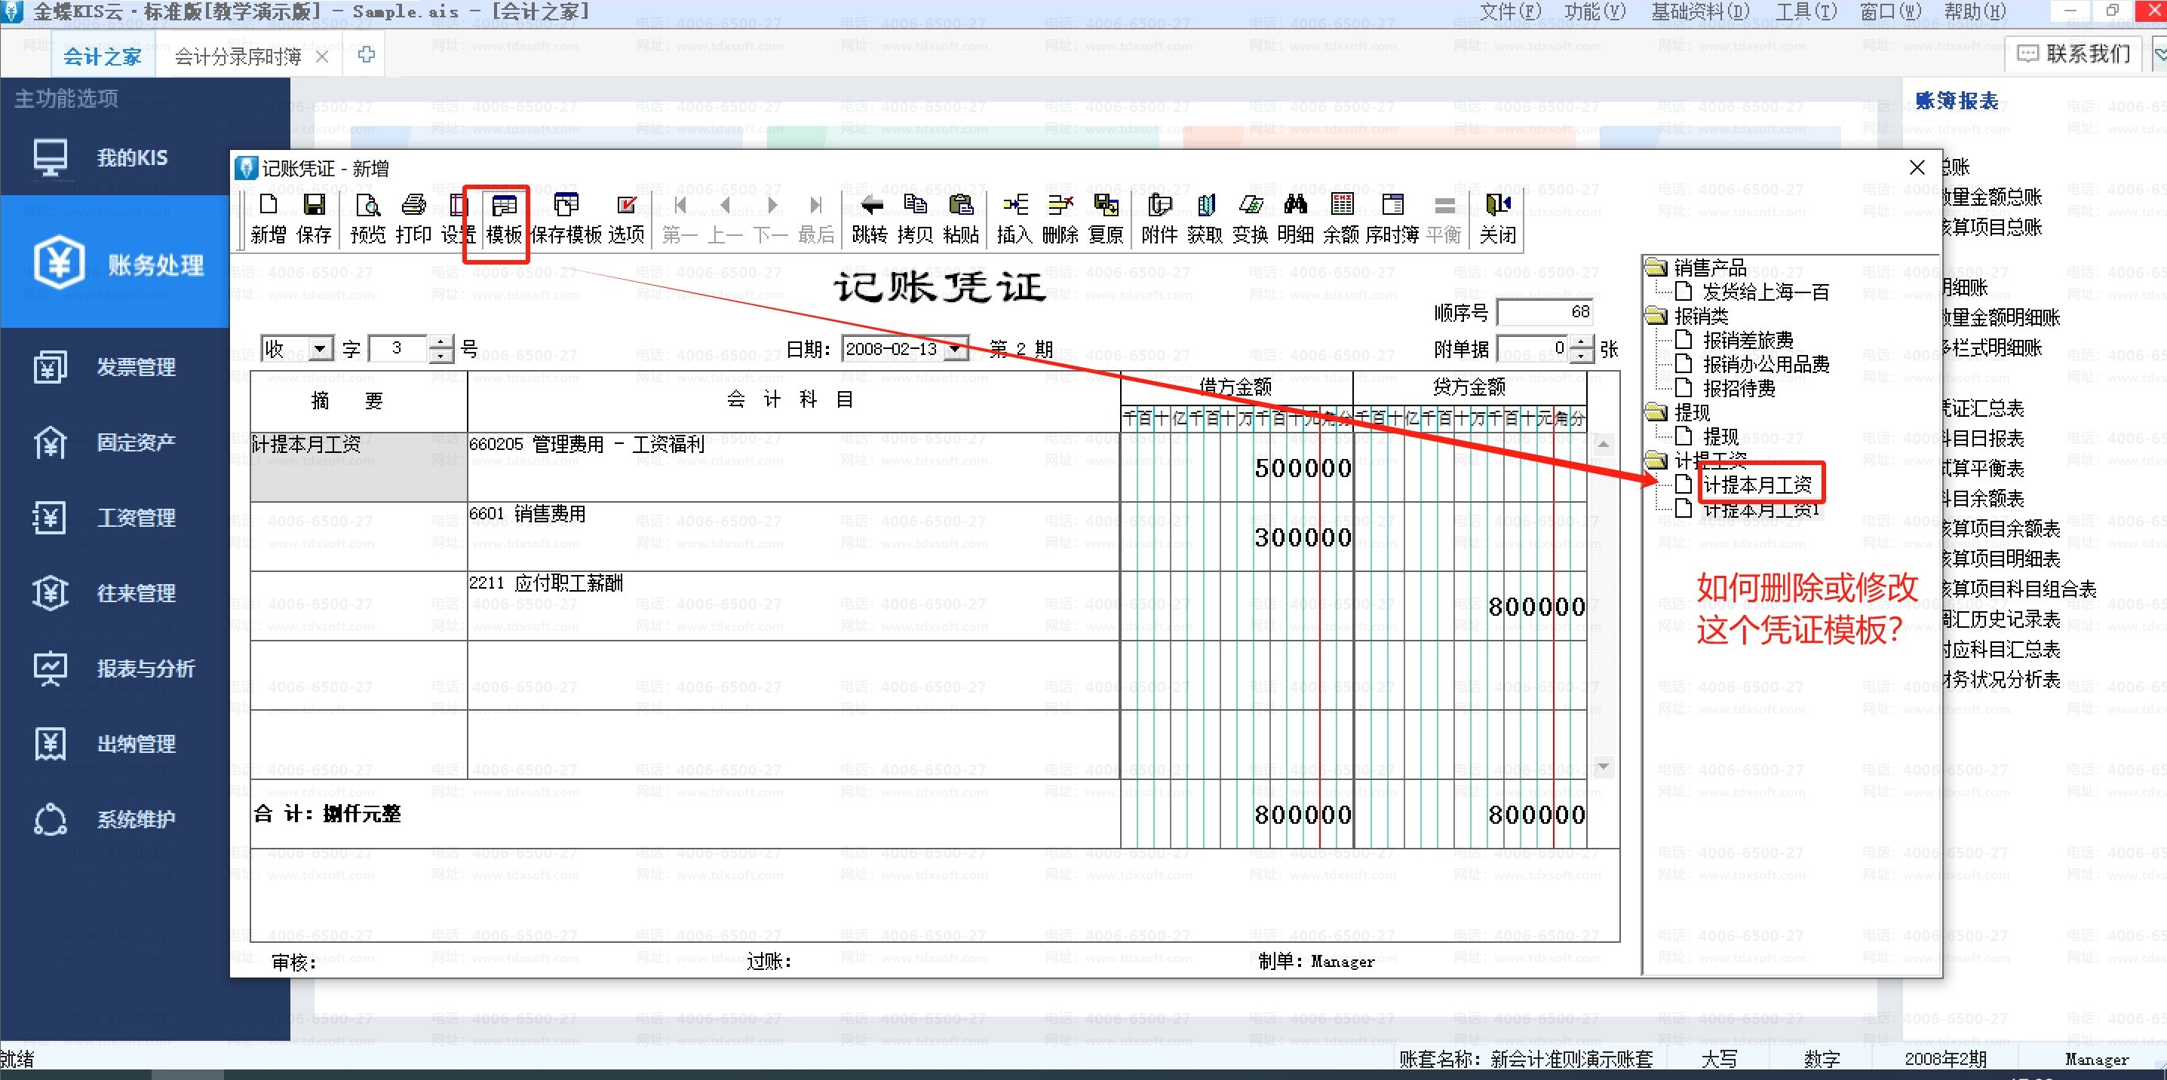This screenshot has width=2167, height=1080.
Task: Open 预览 (Preview) from the toolbar
Action: click(x=367, y=219)
